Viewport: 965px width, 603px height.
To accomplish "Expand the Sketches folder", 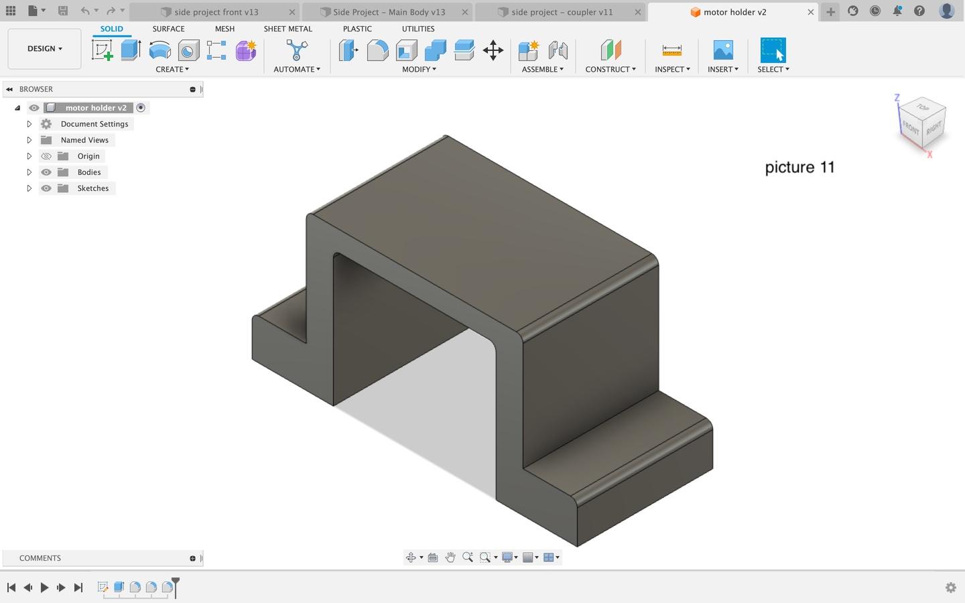I will click(29, 188).
